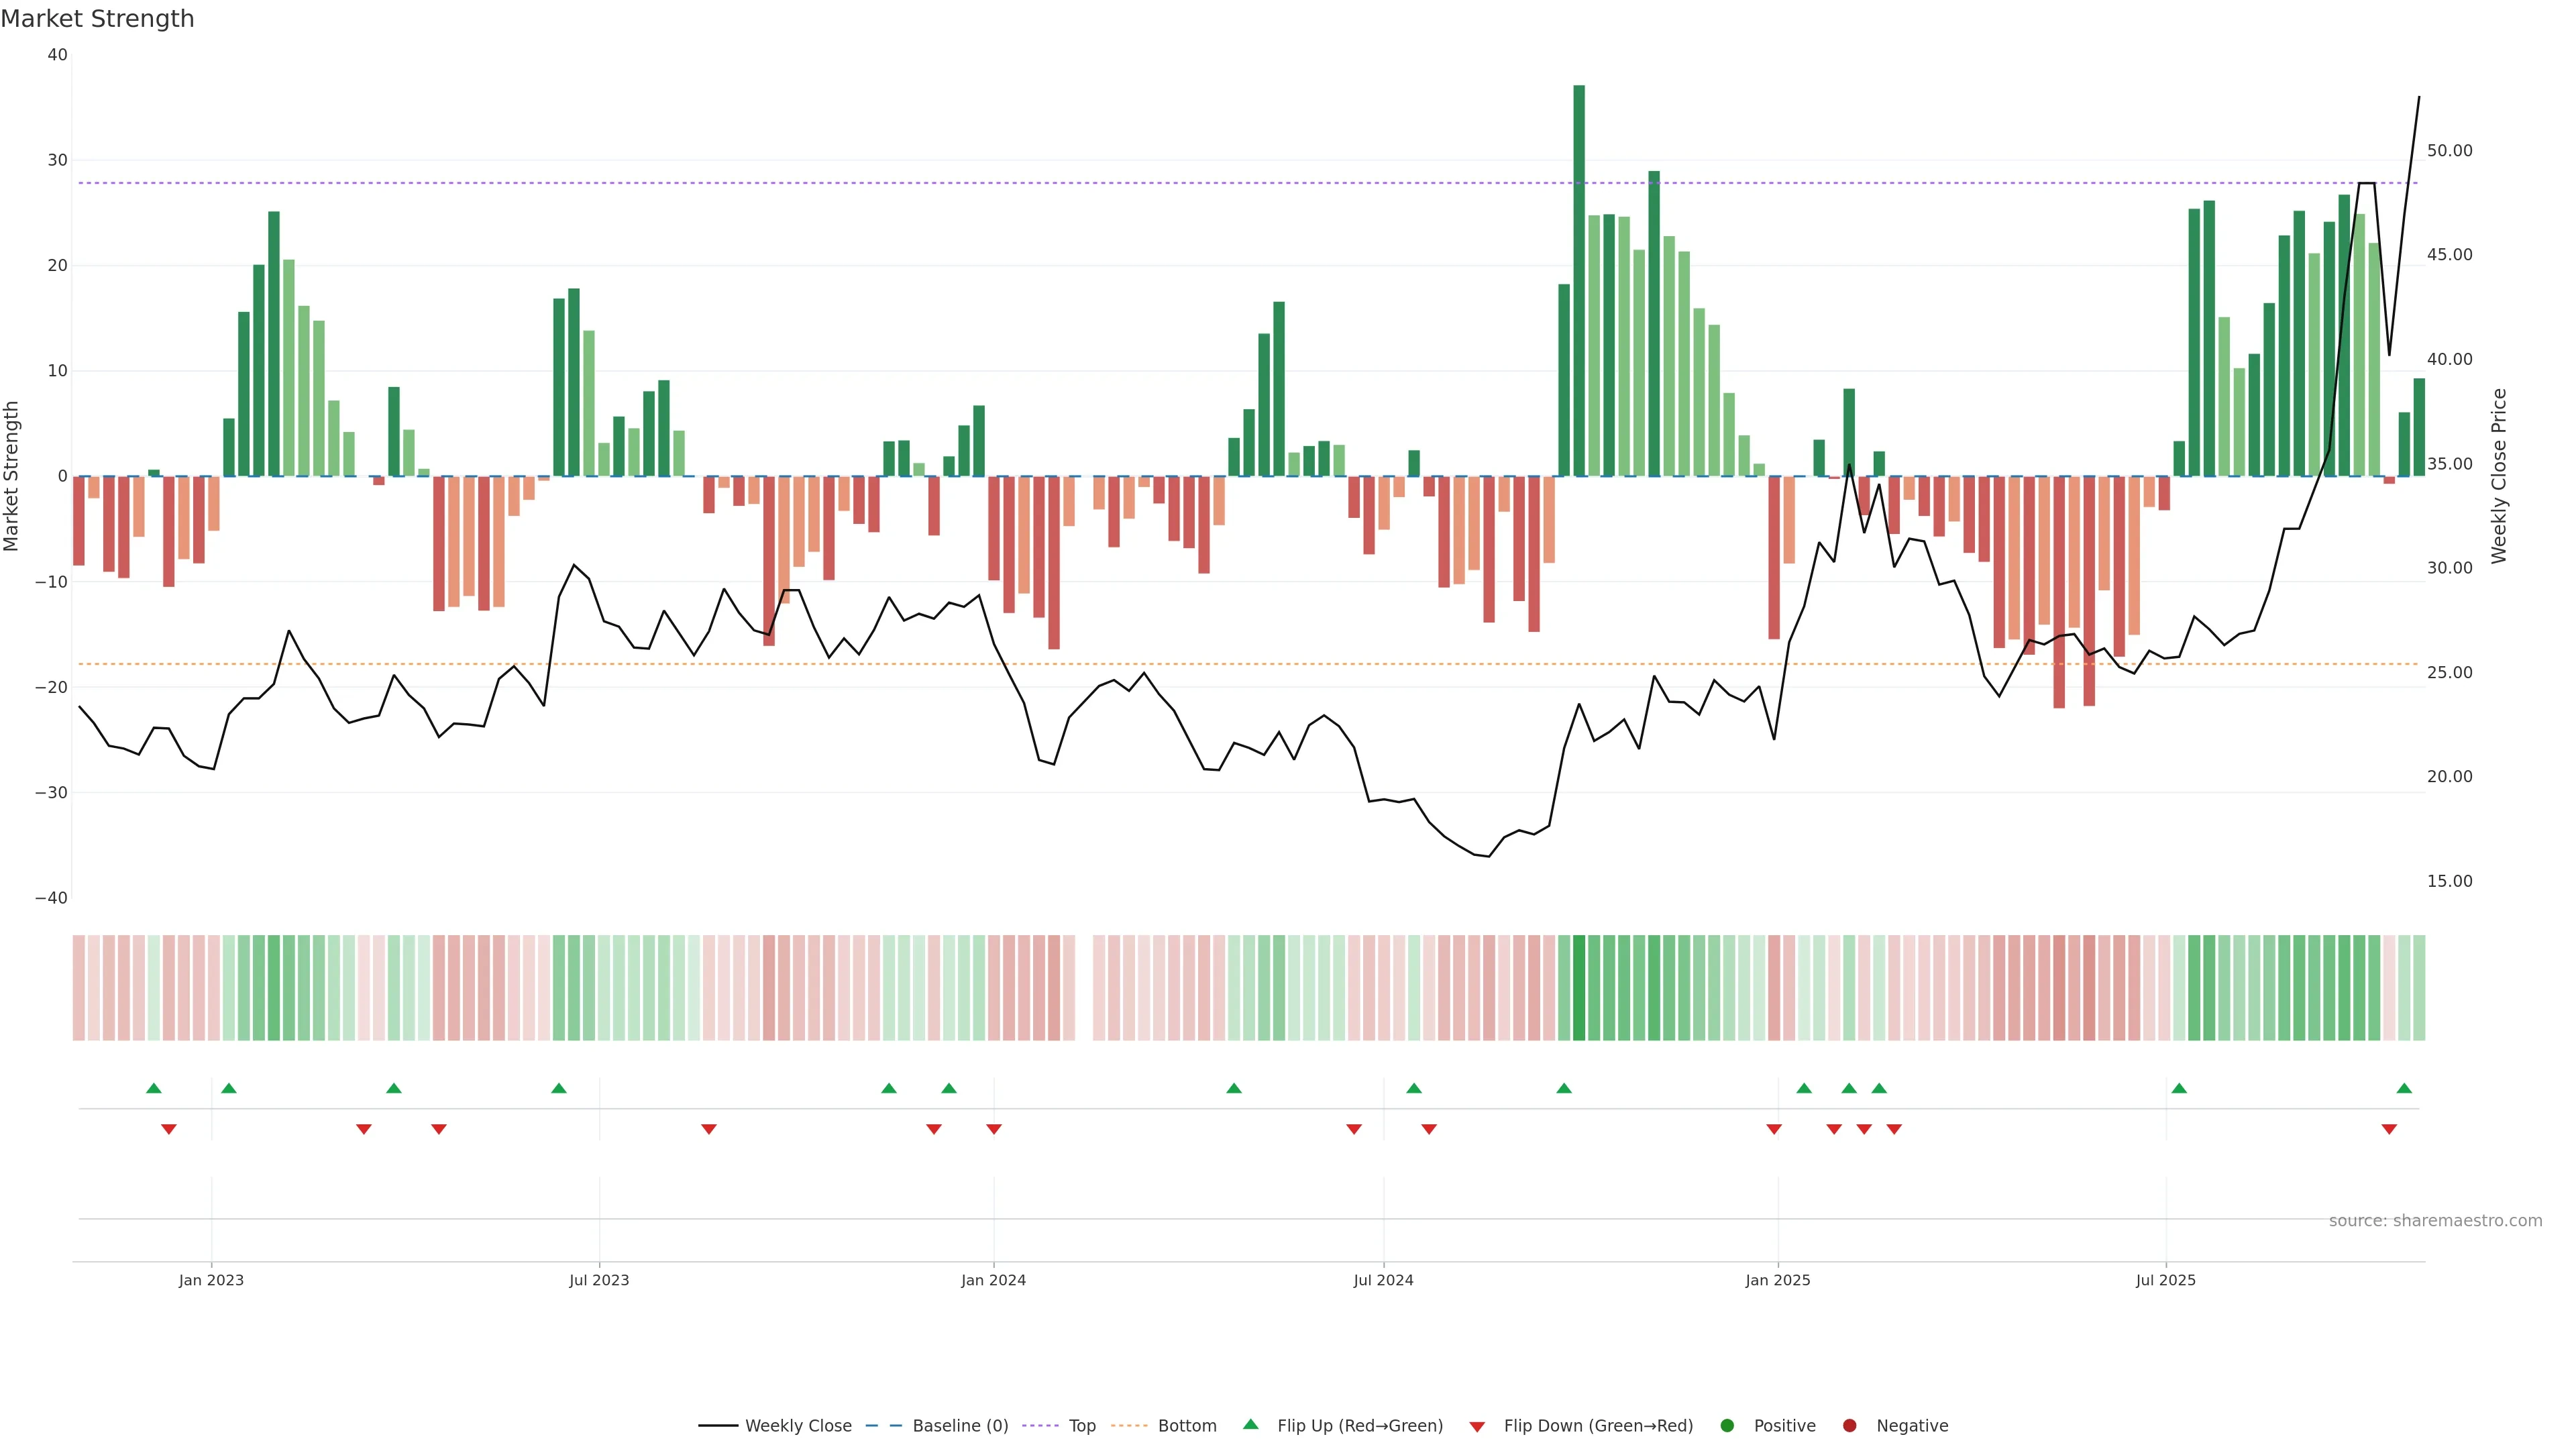Image resolution: width=2576 pixels, height=1449 pixels.
Task: Click the Flip Down red triangle legend icon
Action: 1477,1427
